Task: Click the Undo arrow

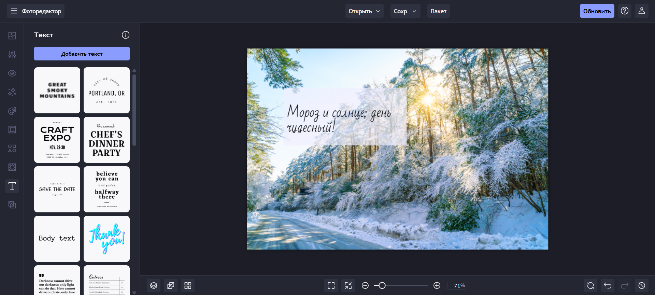Action: pos(608,285)
